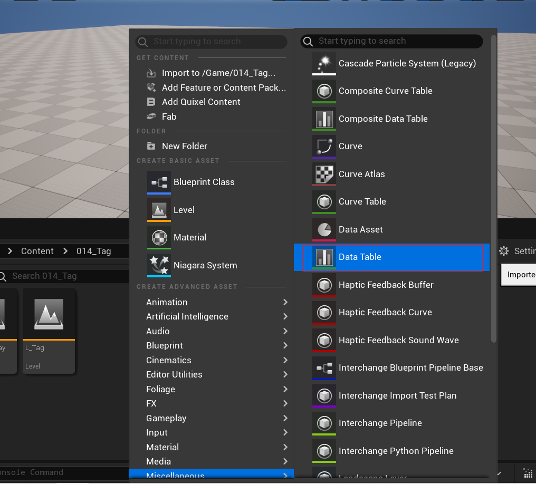Screen dimensions: 536x484
Task: Click the Data Table bar chart icon
Action: coord(324,257)
